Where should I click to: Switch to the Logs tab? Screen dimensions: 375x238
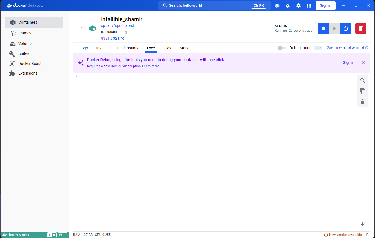click(84, 48)
